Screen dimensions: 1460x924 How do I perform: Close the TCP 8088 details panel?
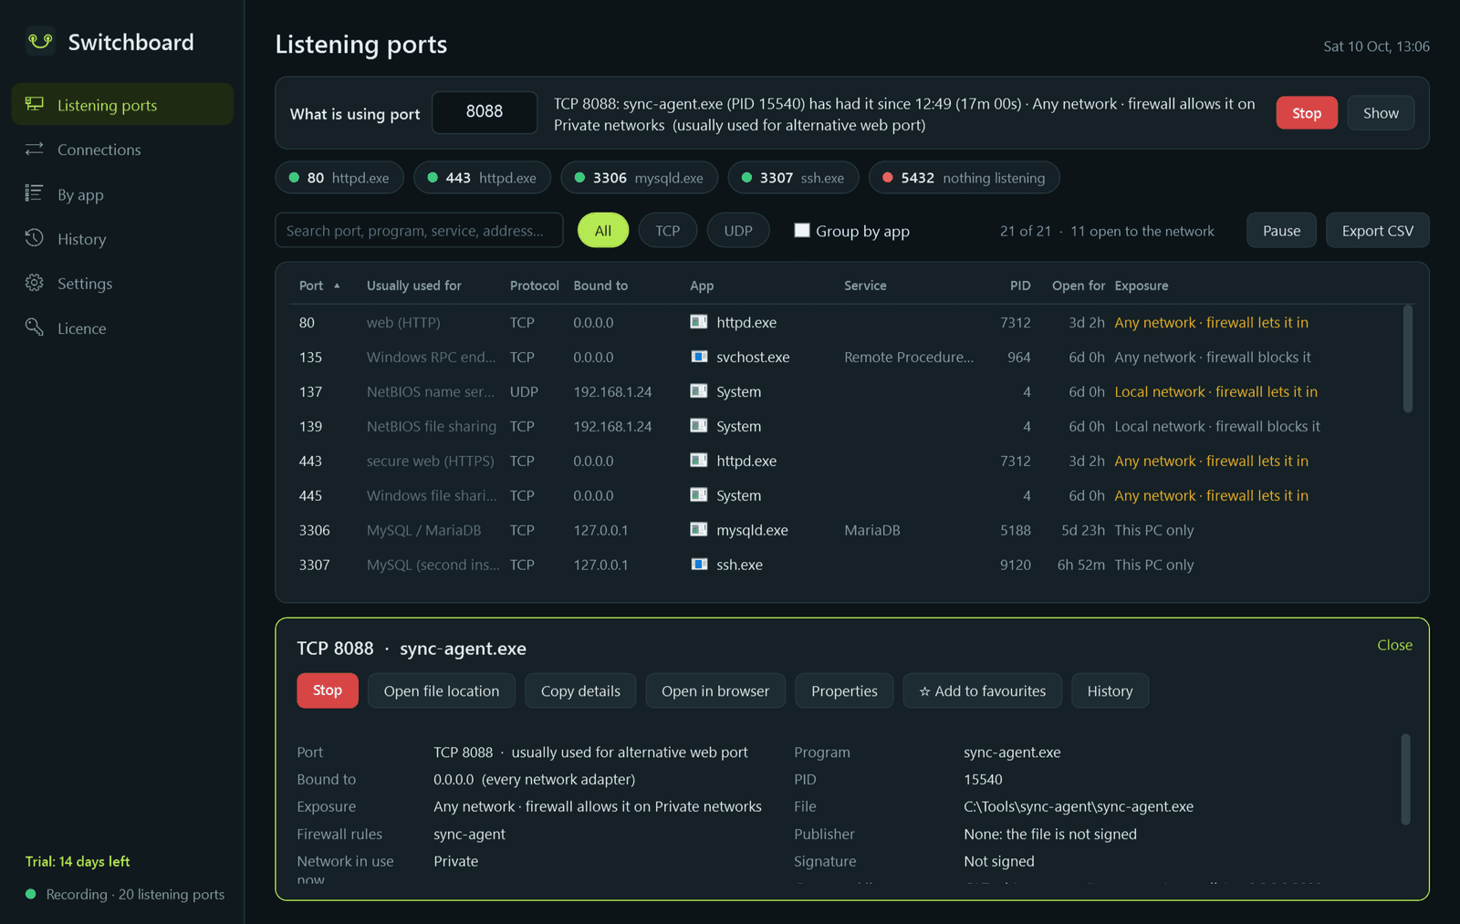pyautogui.click(x=1394, y=645)
